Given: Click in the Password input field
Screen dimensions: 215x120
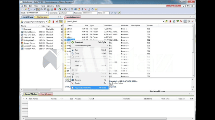Looking at the screenshot, I should click(x=89, y=13).
